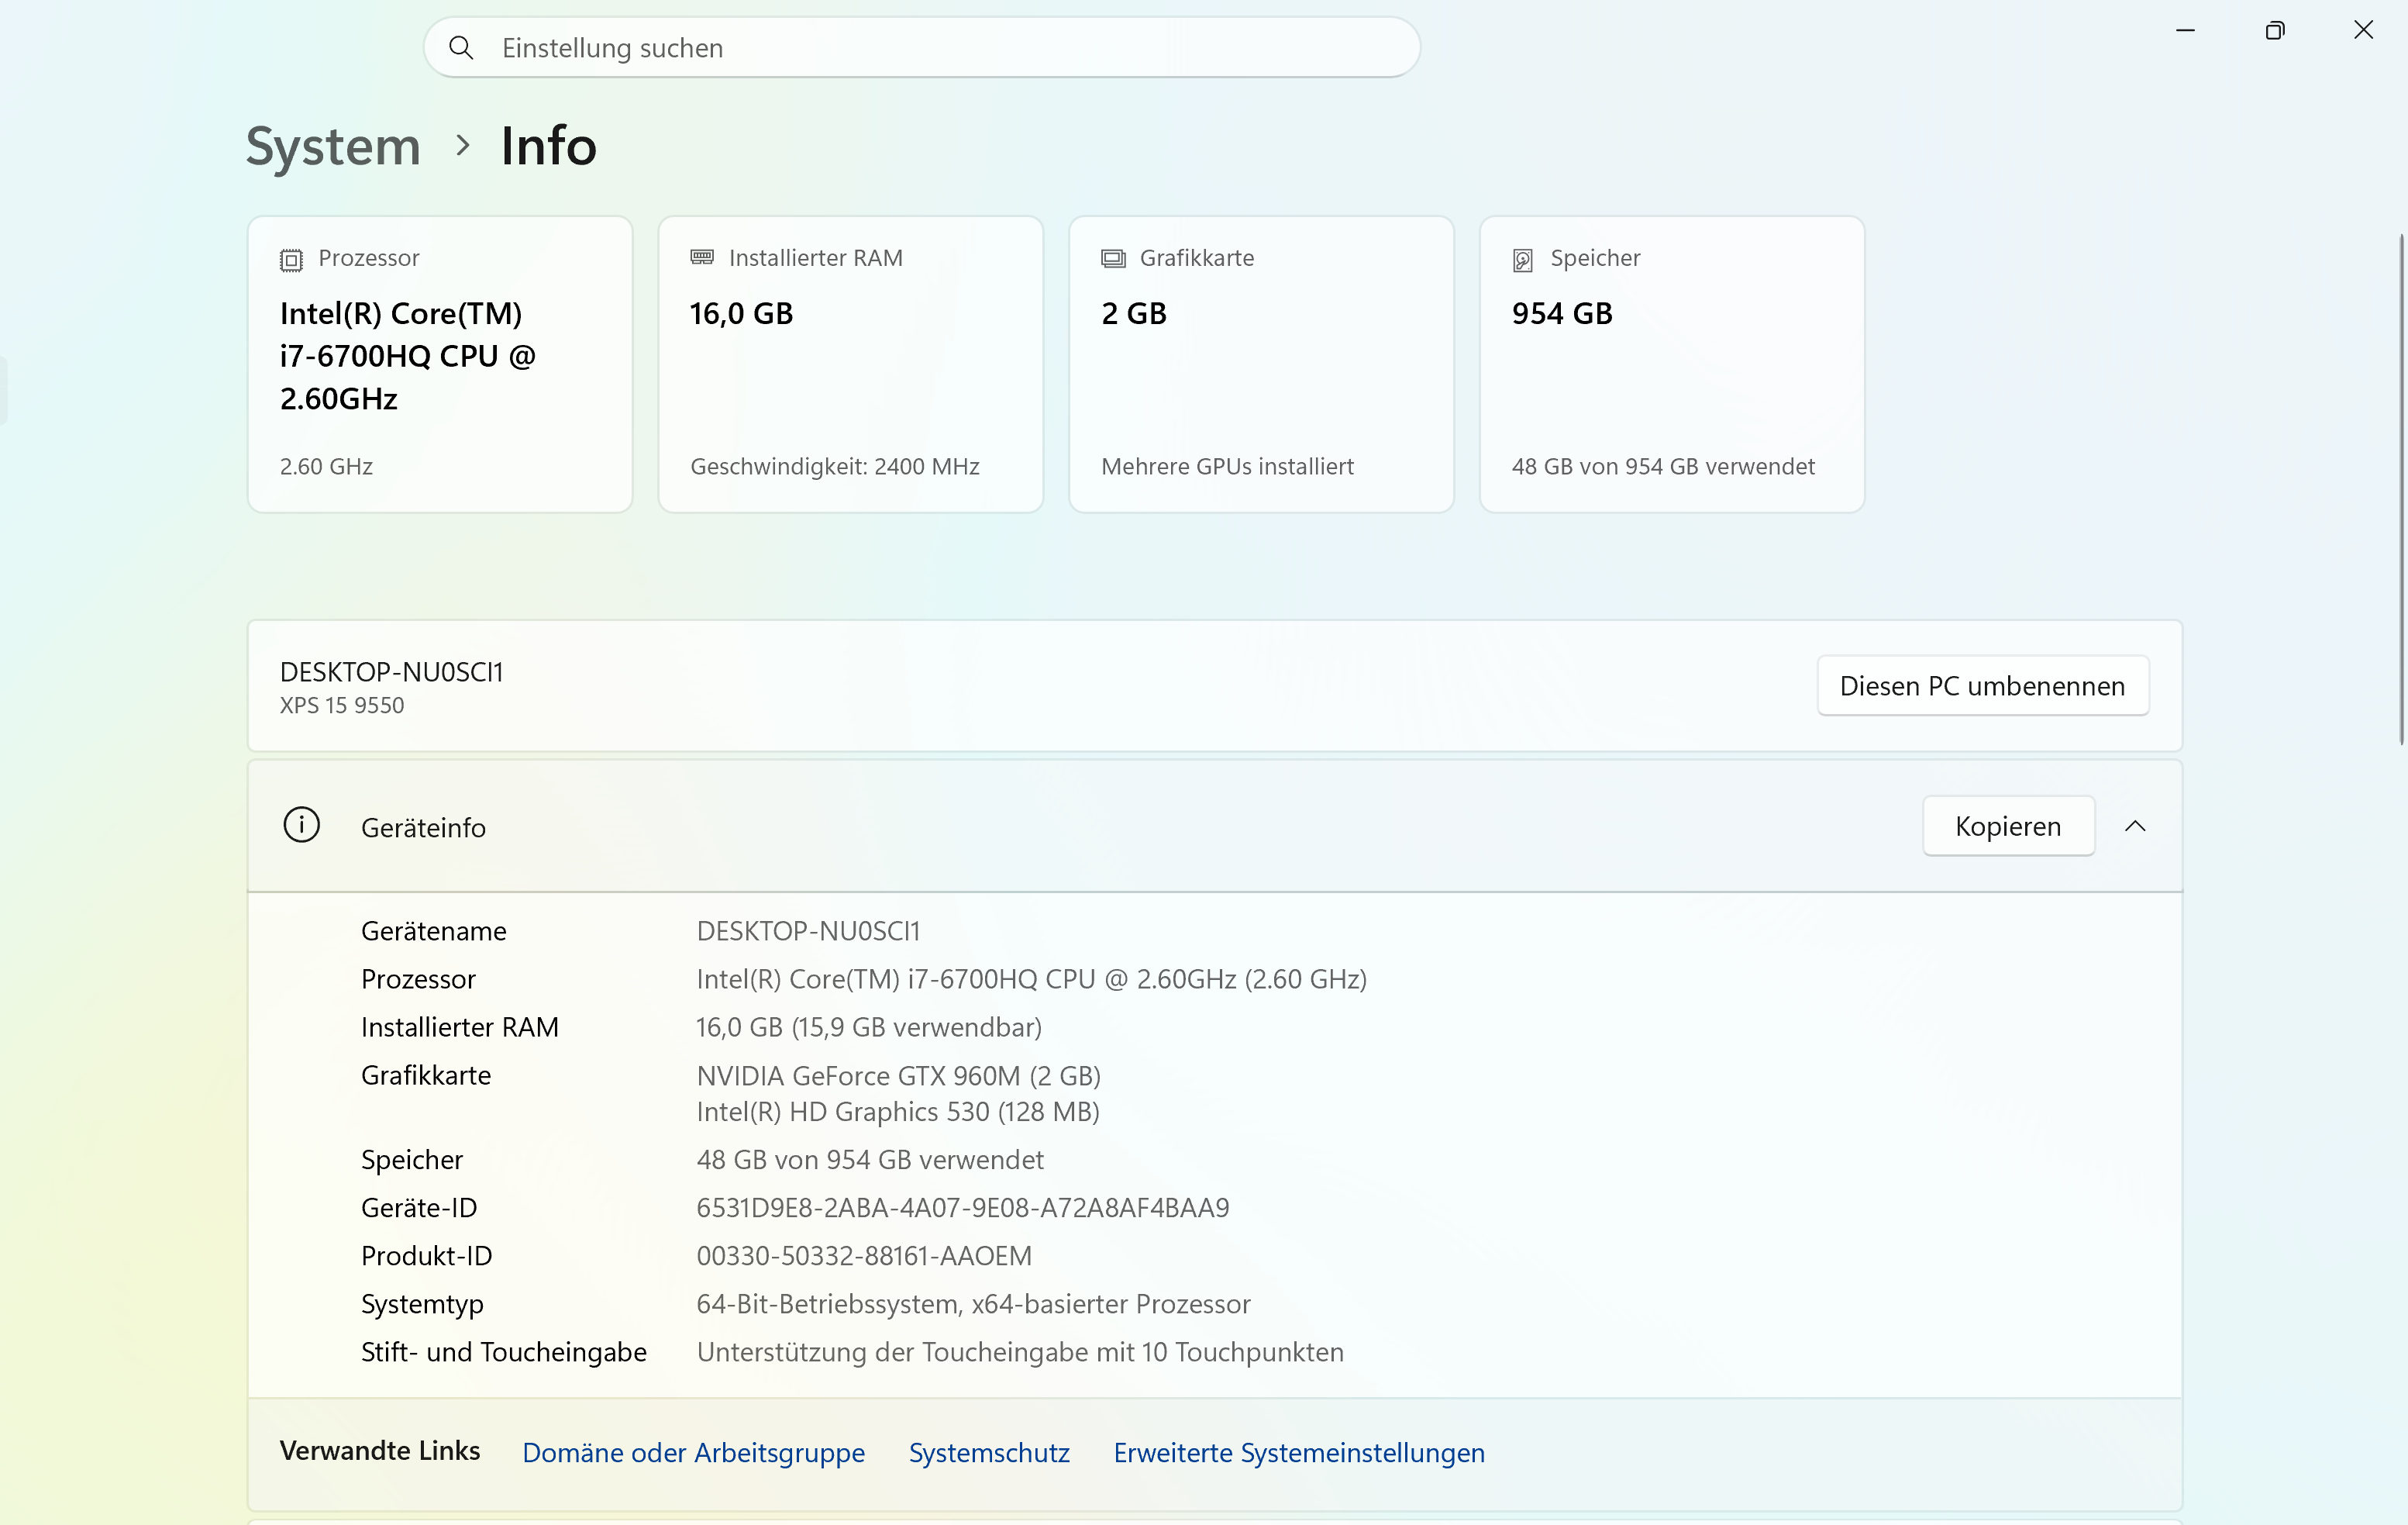The height and width of the screenshot is (1525, 2408).
Task: Click the Produkt-ID value 00330-50332-88161-AAOEM
Action: [864, 1256]
